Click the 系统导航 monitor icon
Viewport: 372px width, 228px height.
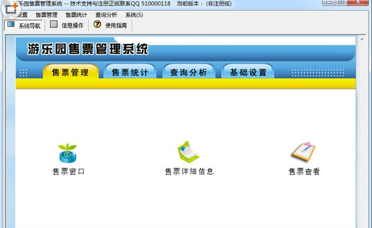[x=11, y=24]
